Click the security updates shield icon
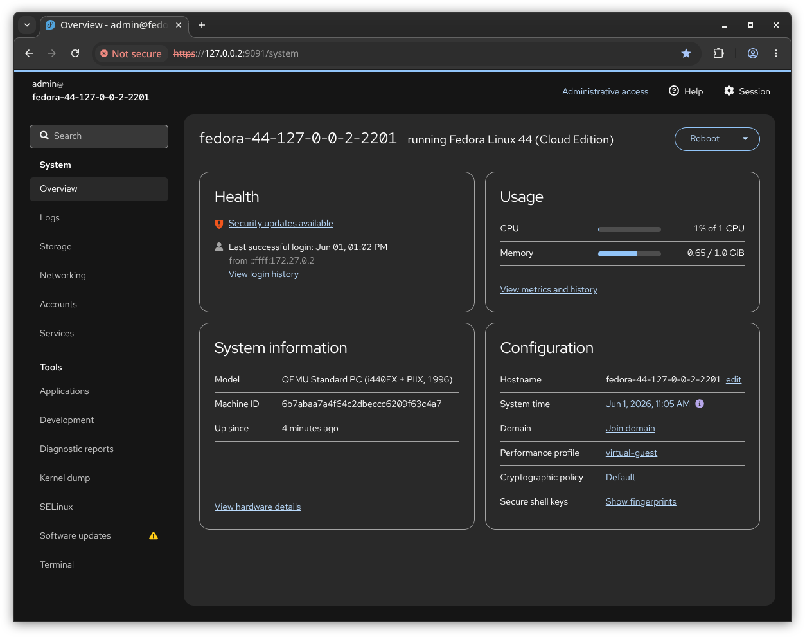 click(x=219, y=224)
